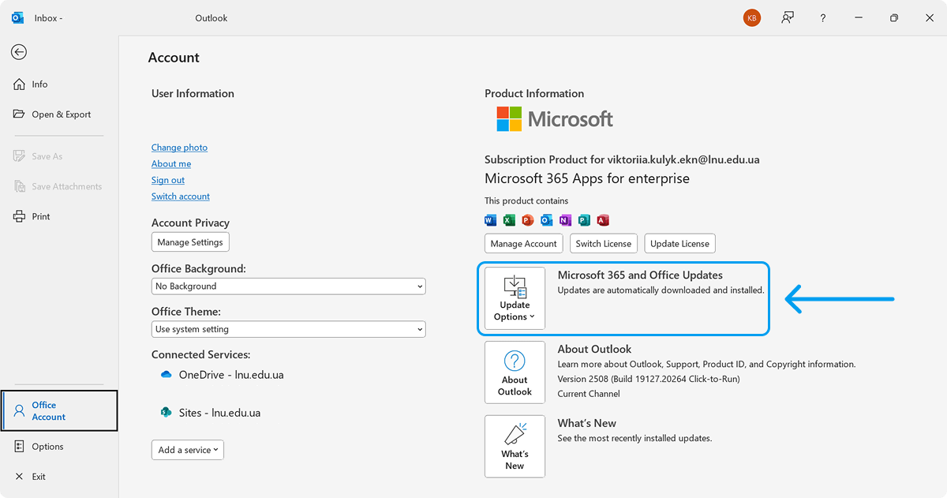Click the SharePoint Sites icon
This screenshot has width=947, height=498.
coord(166,413)
